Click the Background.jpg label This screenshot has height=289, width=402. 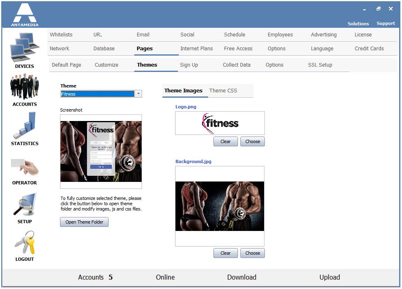coord(193,161)
